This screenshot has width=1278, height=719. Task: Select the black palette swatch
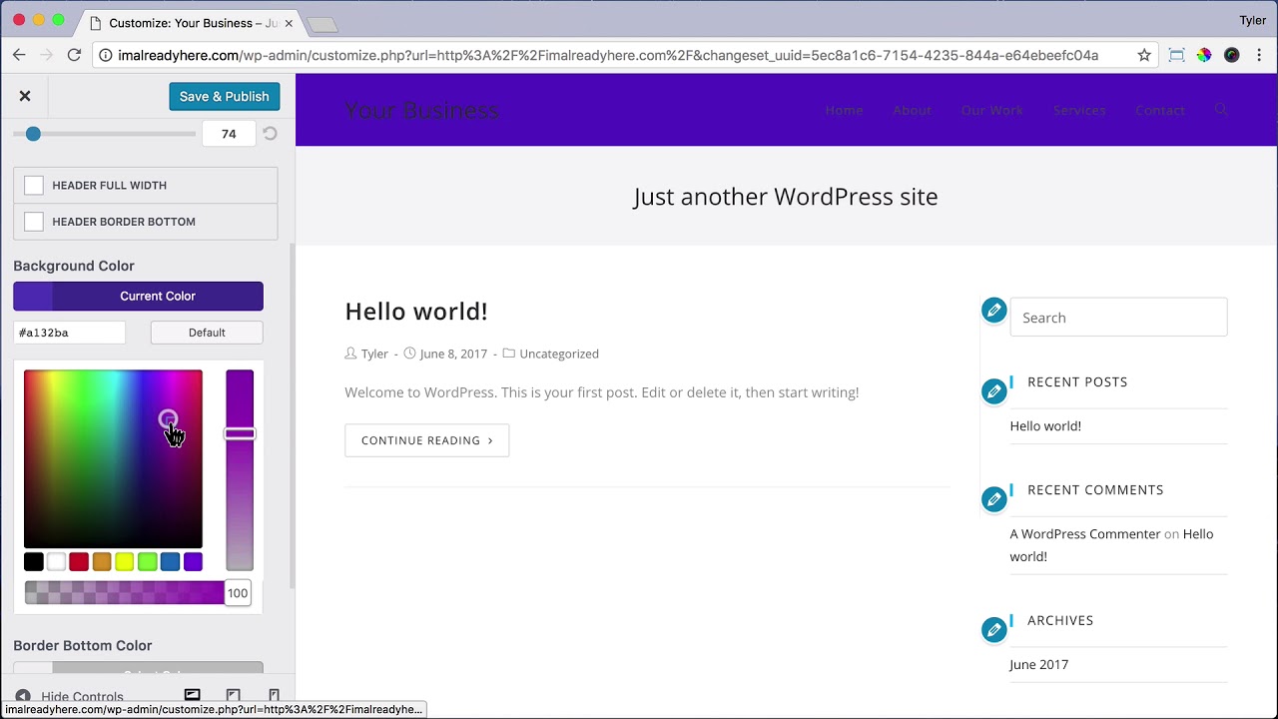(34, 562)
